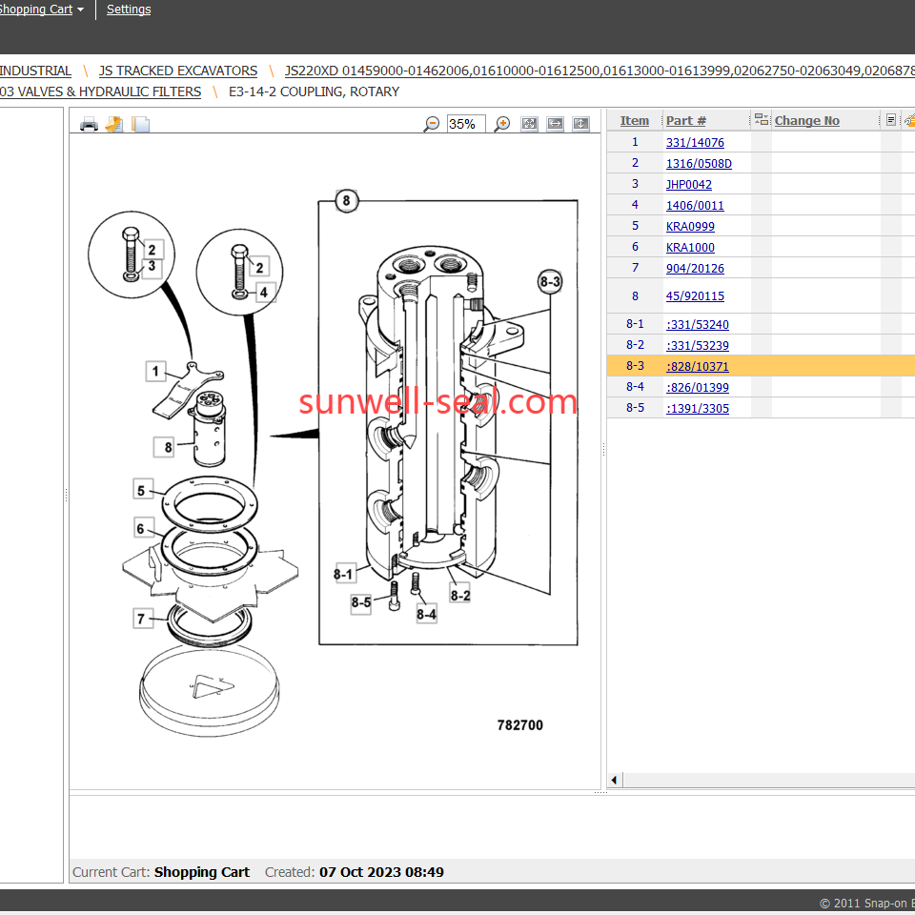Viewport: 915px width, 915px height.
Task: Open part number 331/14076 link
Action: click(x=695, y=143)
